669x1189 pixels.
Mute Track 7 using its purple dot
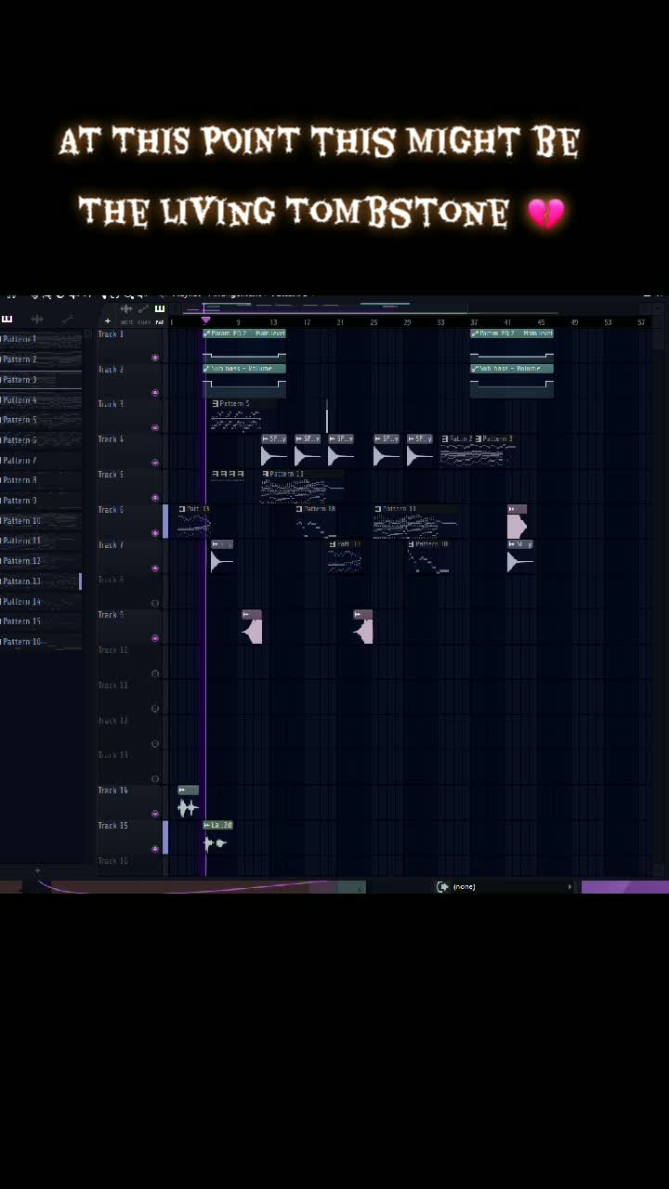coord(155,568)
